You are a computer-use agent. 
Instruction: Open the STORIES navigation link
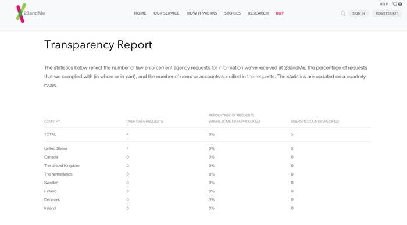(233, 13)
